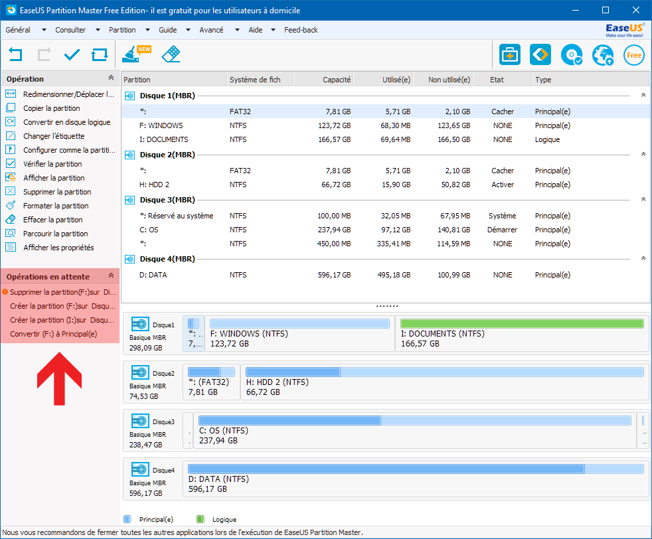
Task: Click the bootable disc creation icon
Action: click(572, 55)
